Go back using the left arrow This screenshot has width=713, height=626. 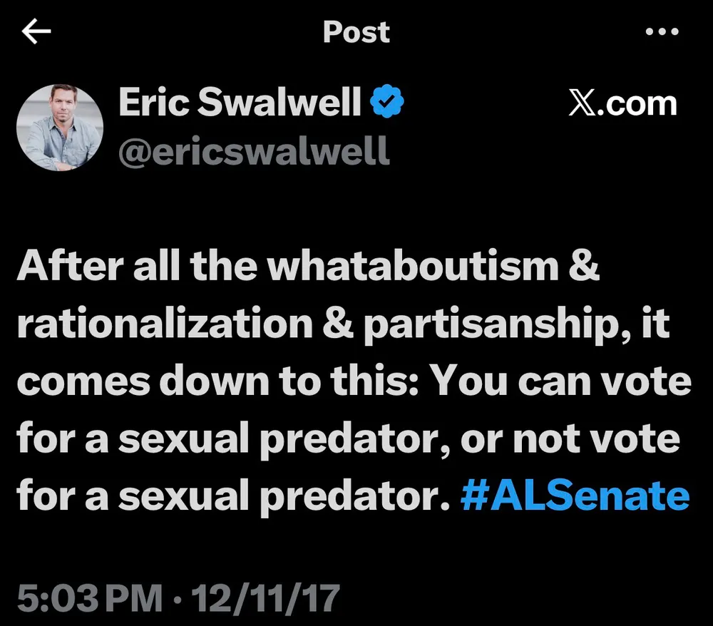coord(37,32)
